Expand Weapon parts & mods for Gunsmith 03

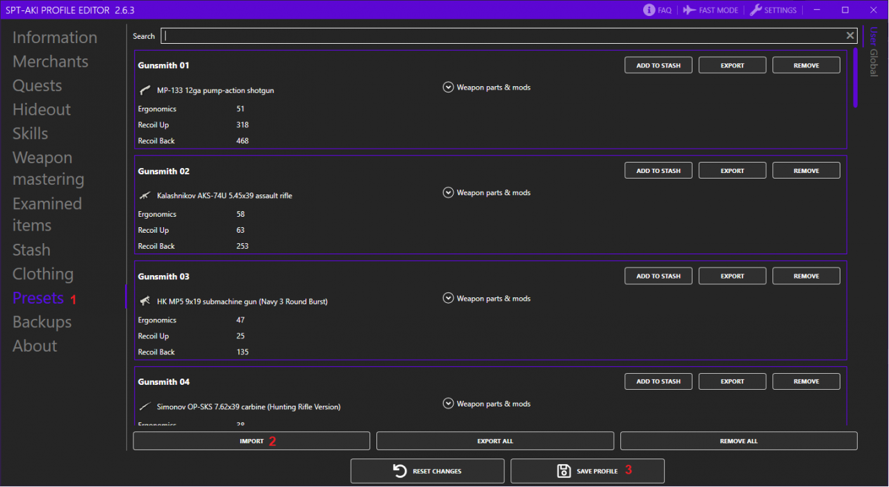(448, 299)
